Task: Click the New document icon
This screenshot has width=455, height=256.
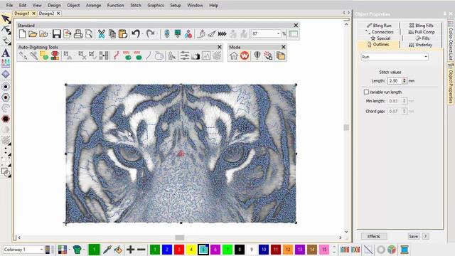Action: (22, 34)
